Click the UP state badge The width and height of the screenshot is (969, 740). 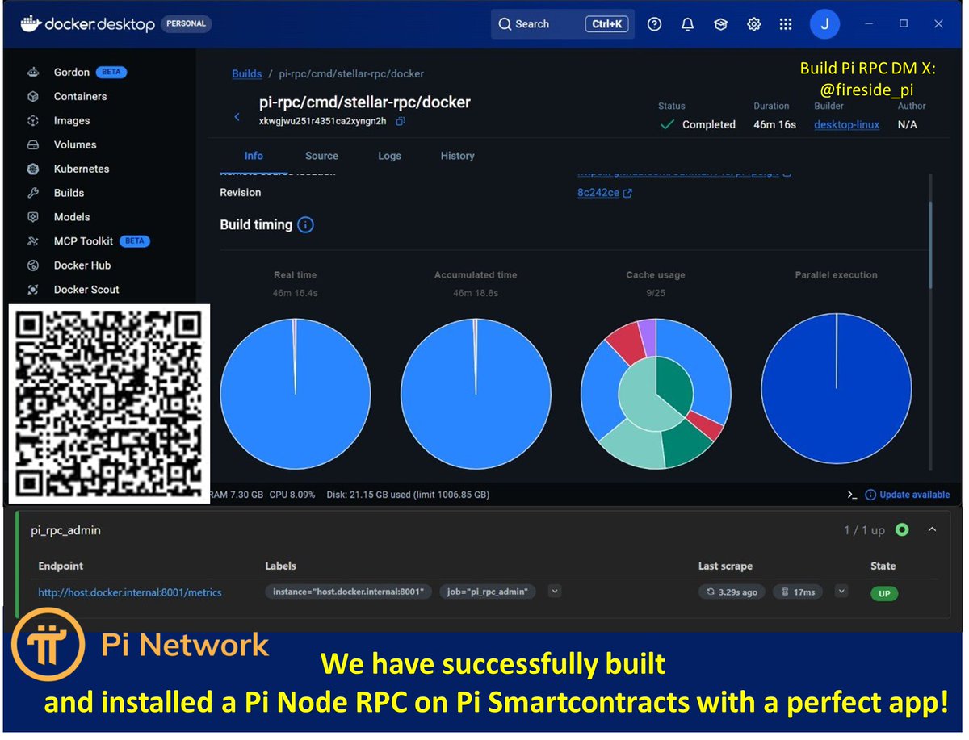[883, 593]
